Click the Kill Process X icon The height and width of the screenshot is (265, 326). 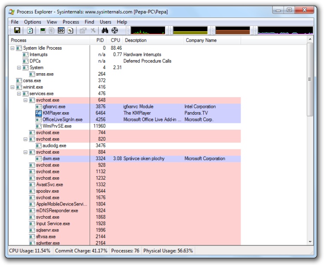coord(93,30)
